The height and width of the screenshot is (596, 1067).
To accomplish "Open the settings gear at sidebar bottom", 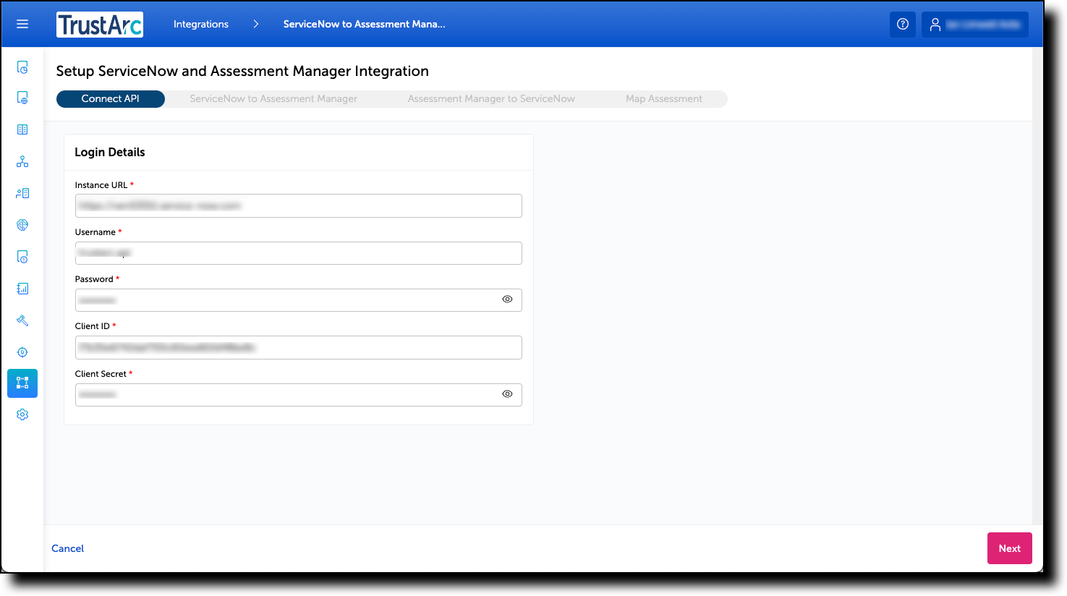I will coord(22,414).
